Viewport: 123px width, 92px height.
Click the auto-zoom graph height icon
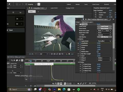pos(65,84)
